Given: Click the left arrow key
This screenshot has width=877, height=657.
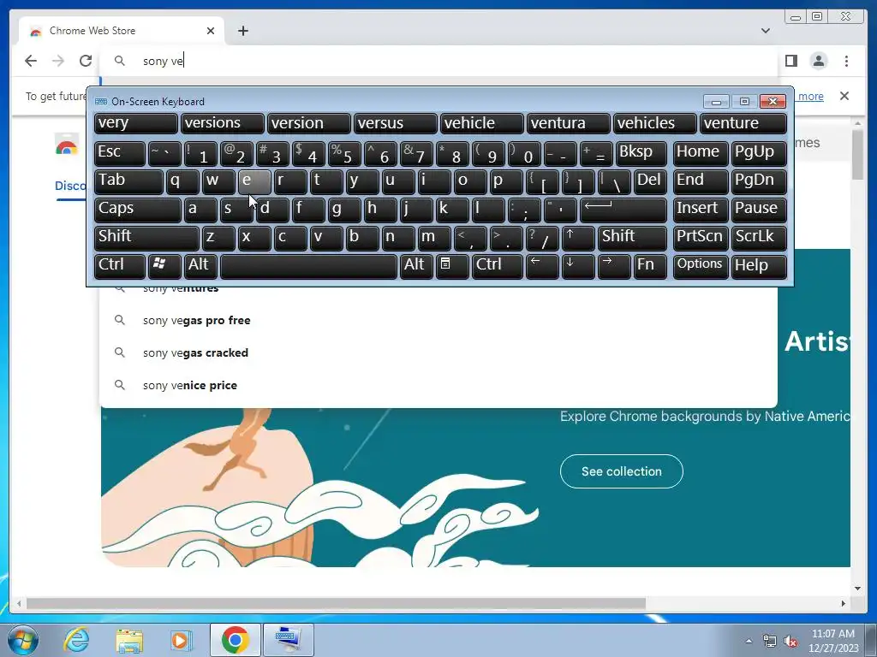Looking at the screenshot, I should pos(542,266).
